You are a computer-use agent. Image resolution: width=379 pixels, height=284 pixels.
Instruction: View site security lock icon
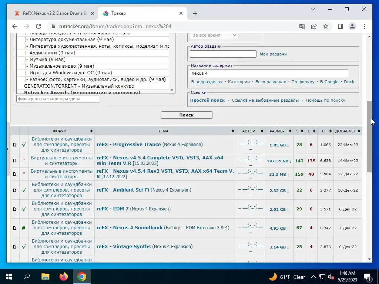click(54, 26)
